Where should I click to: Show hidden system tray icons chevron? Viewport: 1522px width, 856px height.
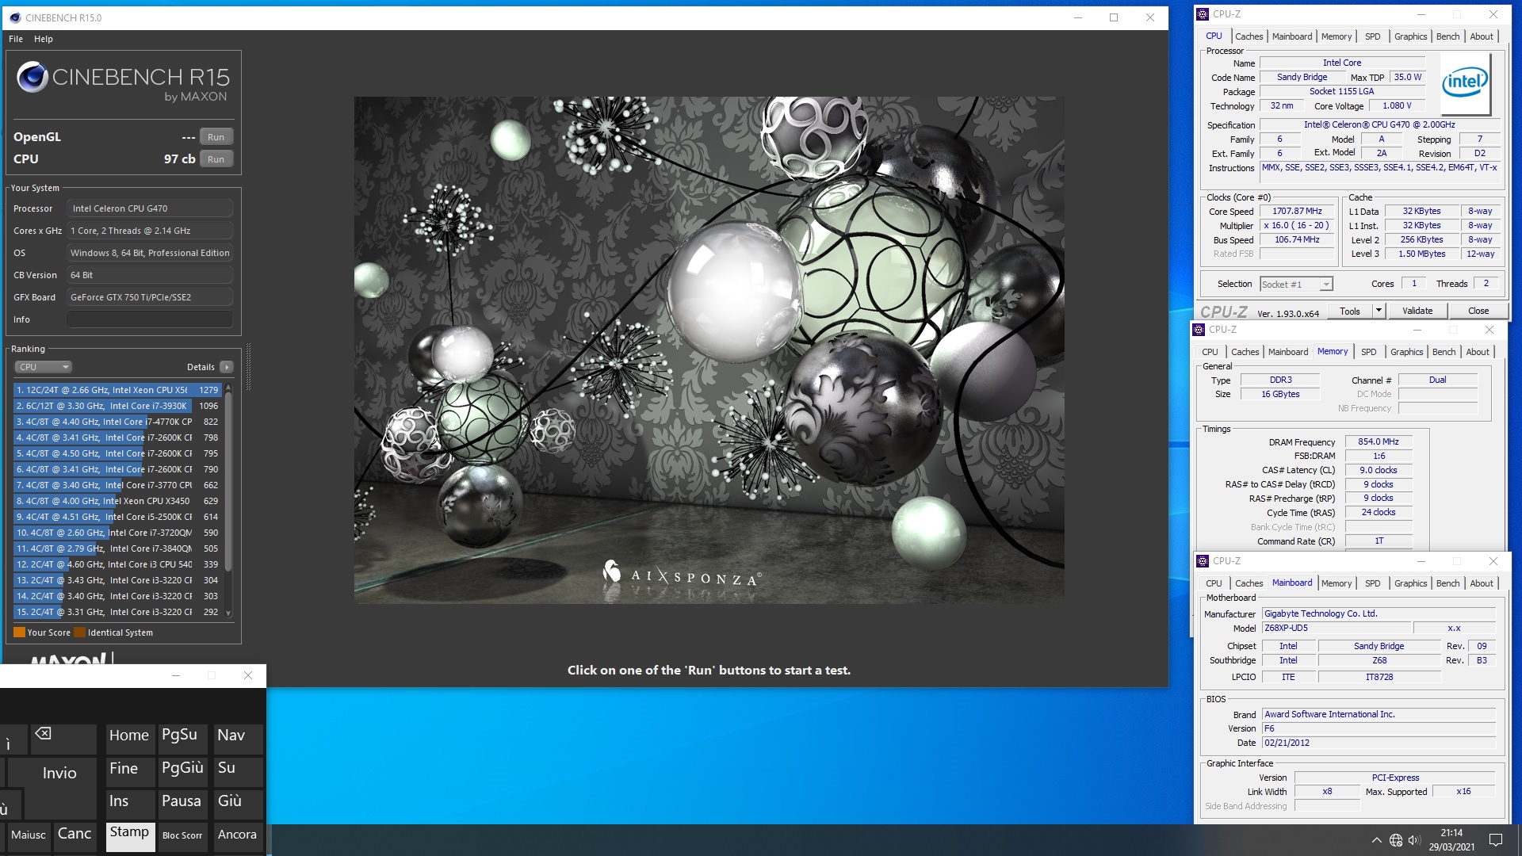coord(1376,840)
